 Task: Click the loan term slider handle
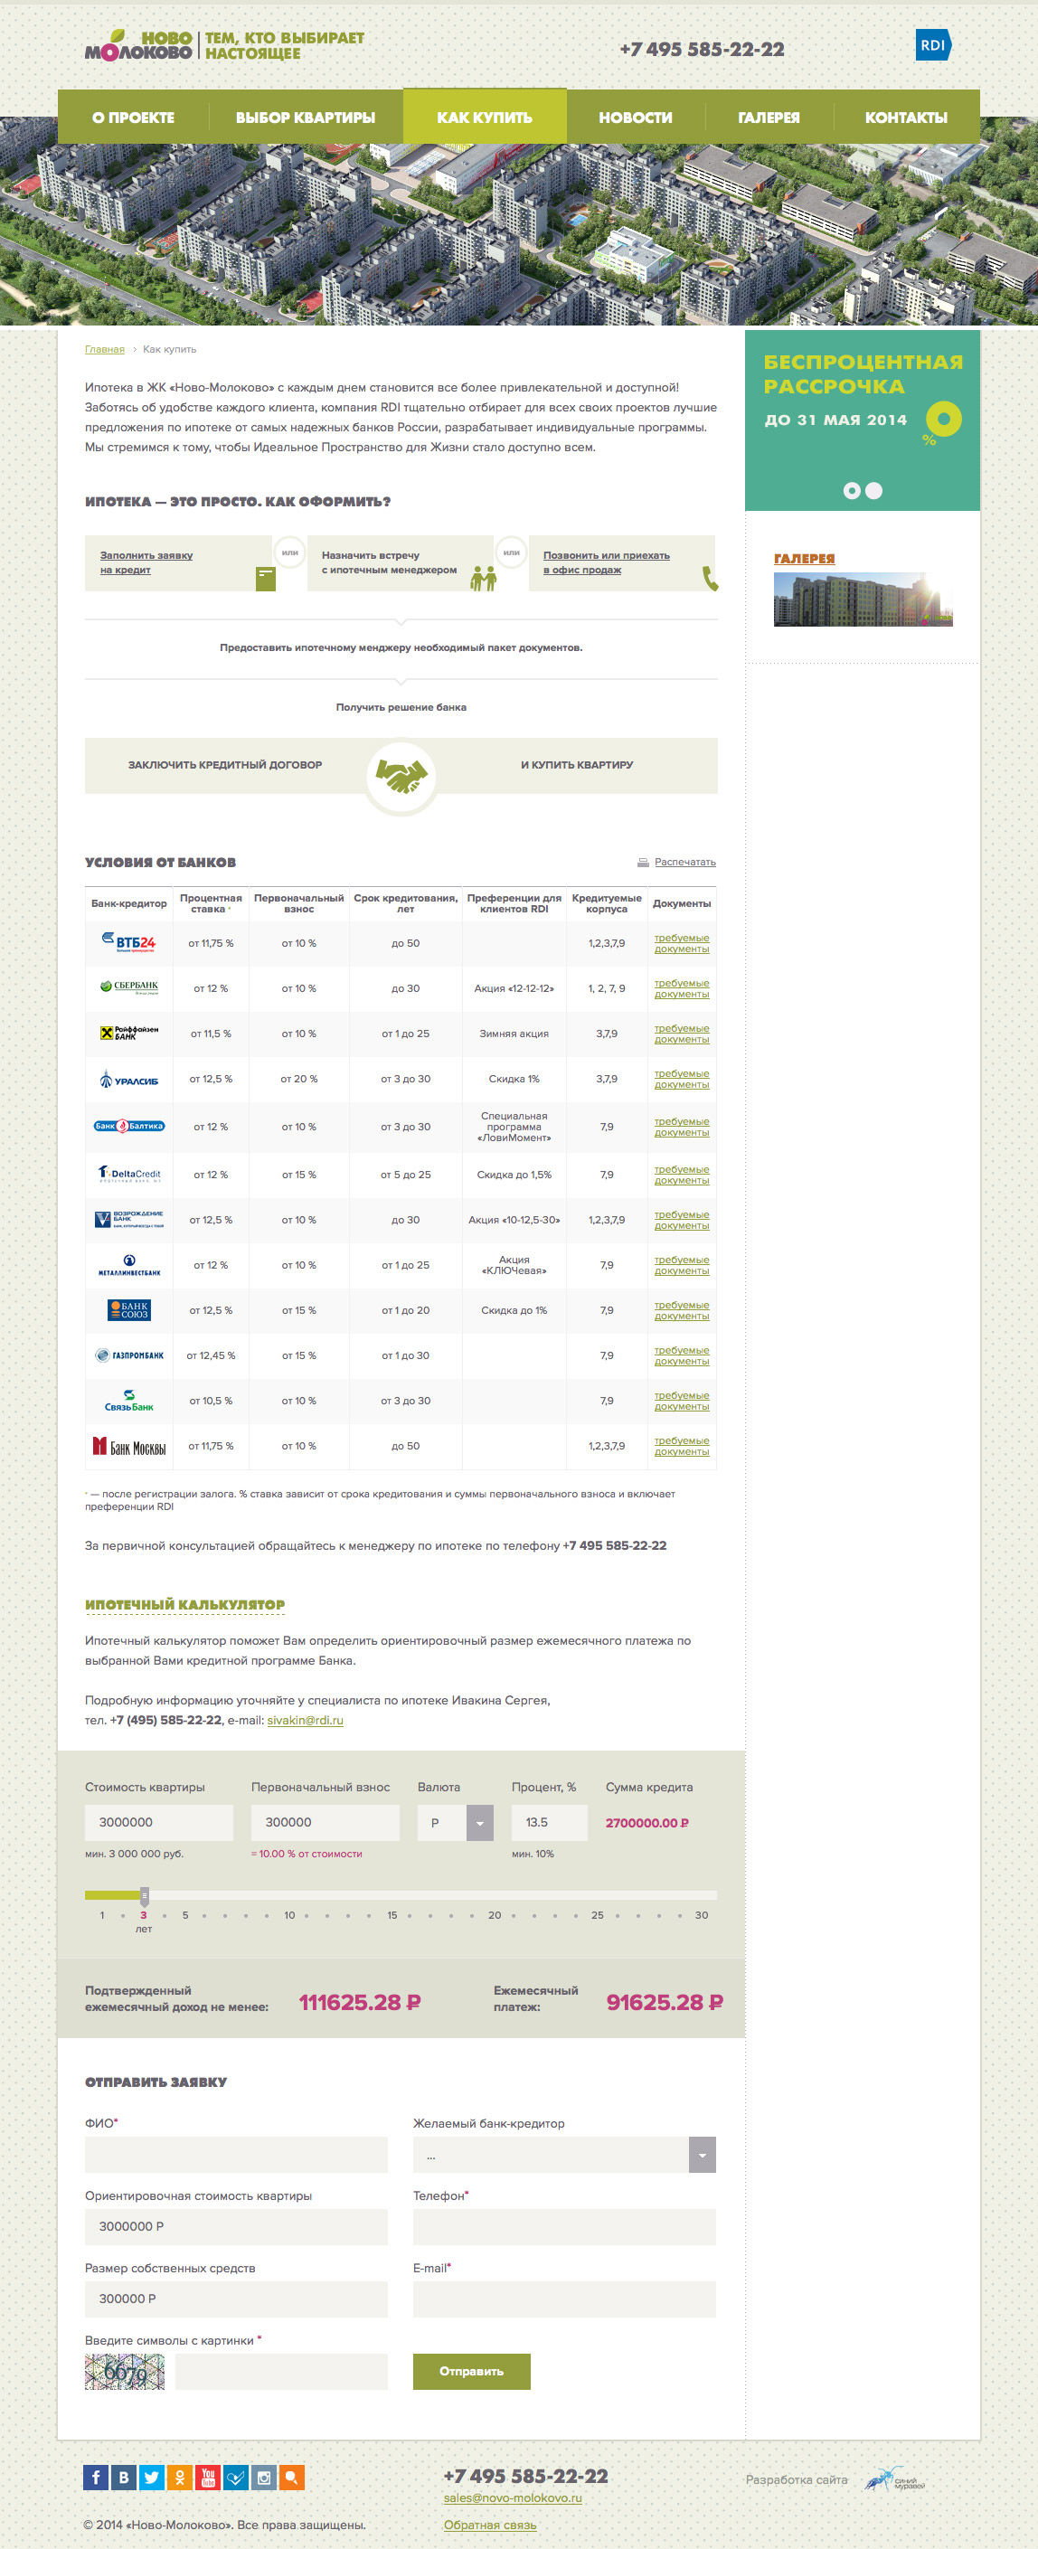coord(145,1896)
